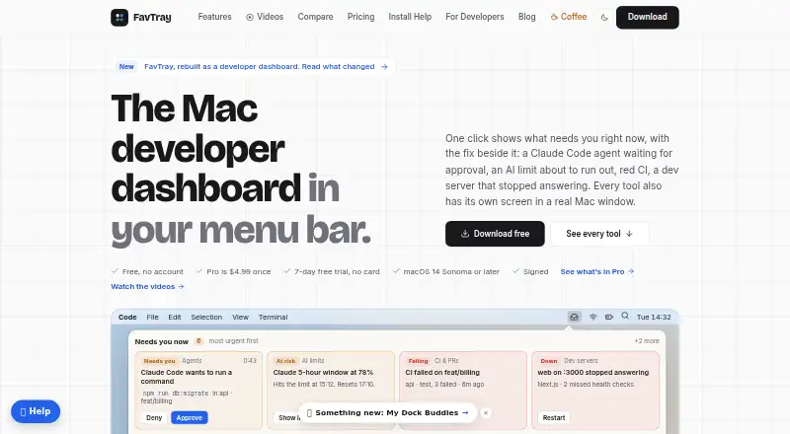Click the 'Signed' text
The width and height of the screenshot is (790, 434).
click(x=535, y=271)
